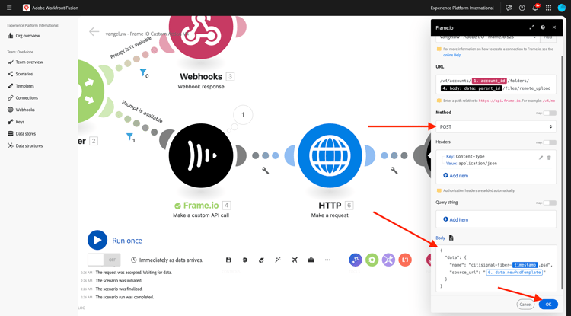Click the filter icon on 'Prompt is available' route
571x316 pixels.
point(129,137)
